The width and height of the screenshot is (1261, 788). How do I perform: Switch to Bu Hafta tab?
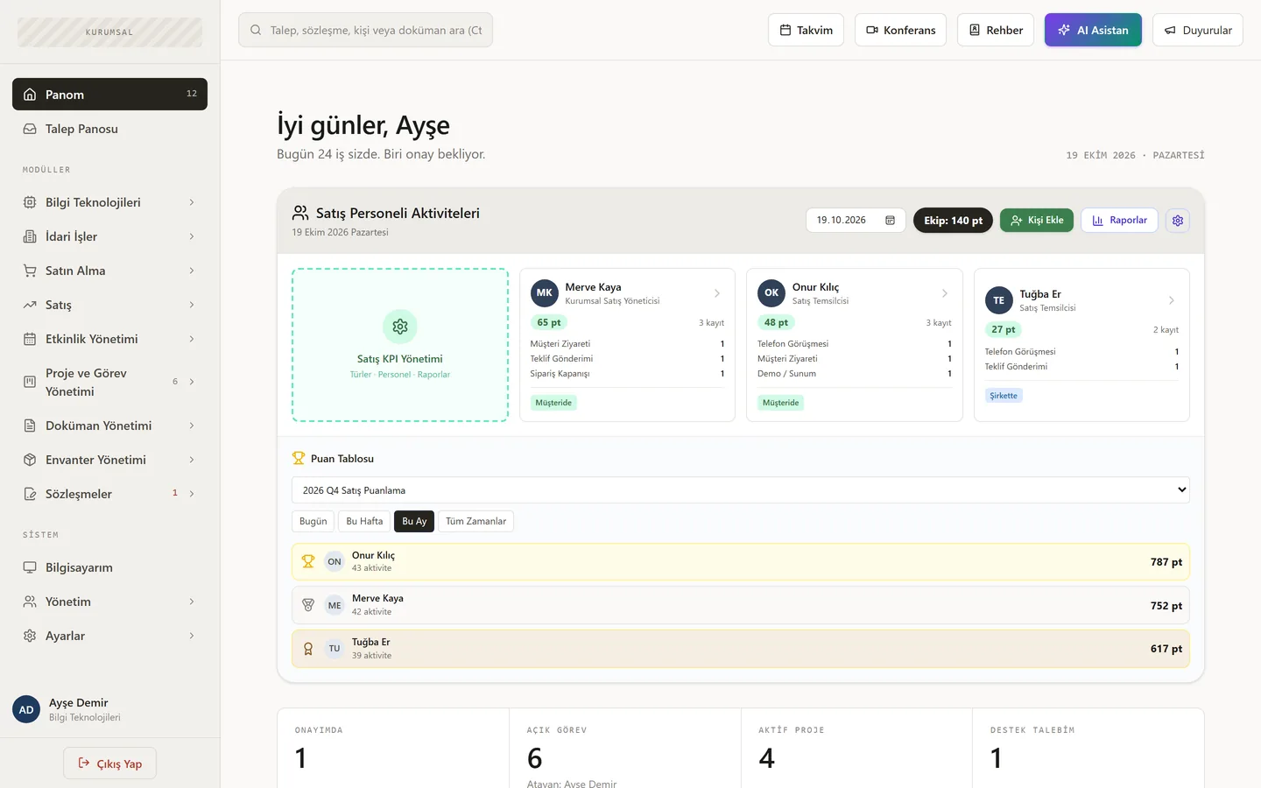[364, 521]
